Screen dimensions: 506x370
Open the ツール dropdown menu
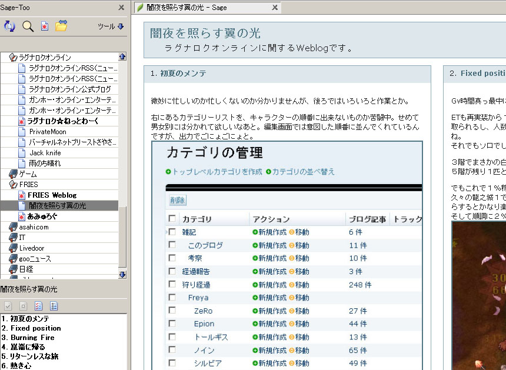tap(111, 26)
